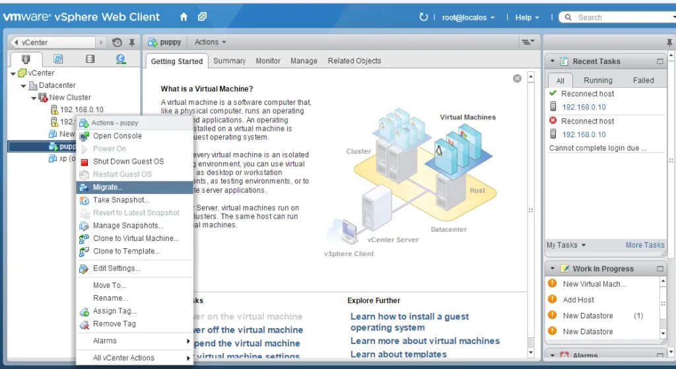This screenshot has width=676, height=369.
Task: Click the warning icon beside Add Host
Action: coord(553,299)
